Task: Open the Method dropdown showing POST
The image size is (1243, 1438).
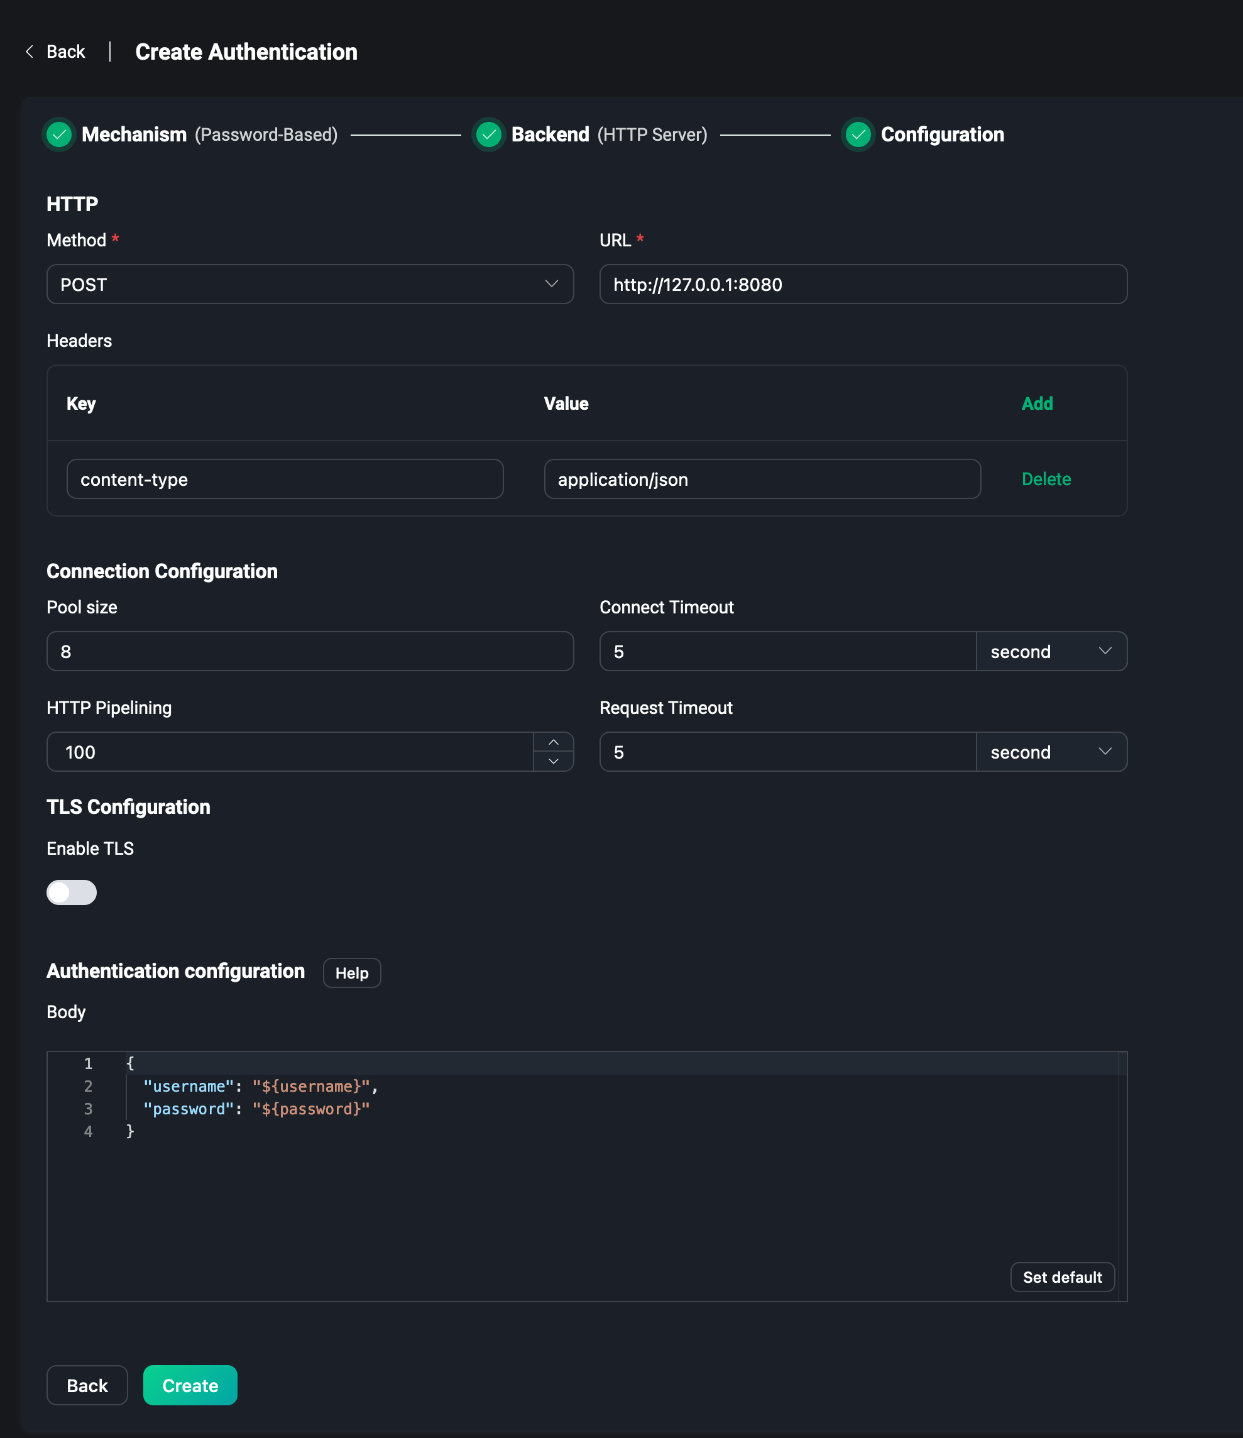Action: [x=310, y=285]
